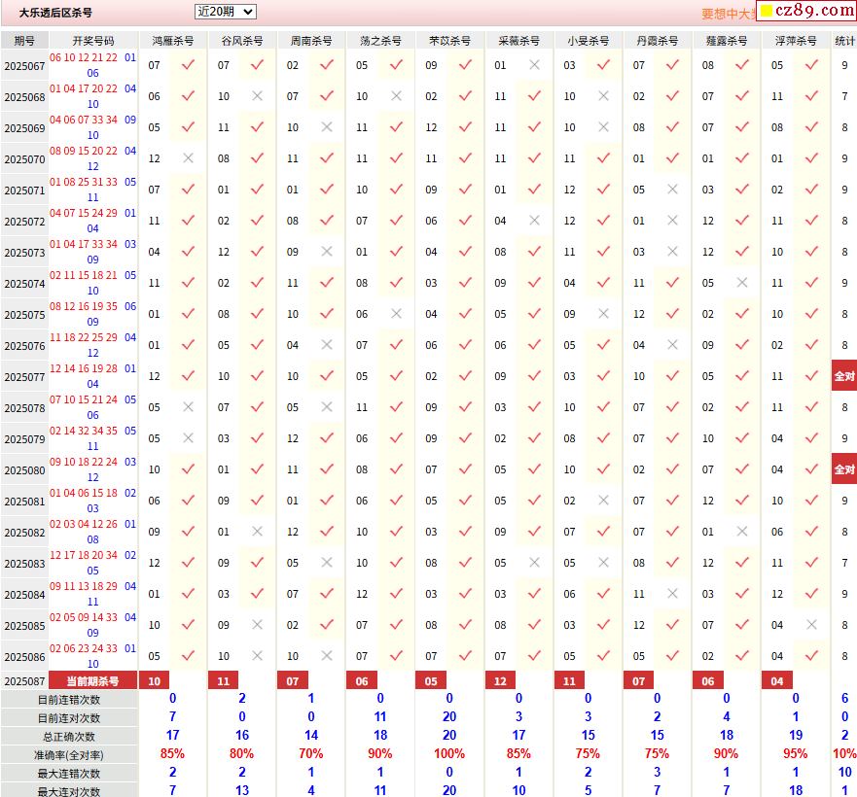Click the red 04 badge under 浮萍杀号
The width and height of the screenshot is (857, 797).
coord(776,681)
